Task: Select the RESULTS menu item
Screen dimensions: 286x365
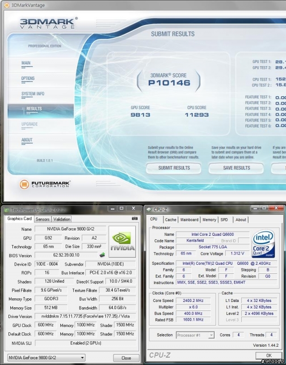Action: pos(41,110)
